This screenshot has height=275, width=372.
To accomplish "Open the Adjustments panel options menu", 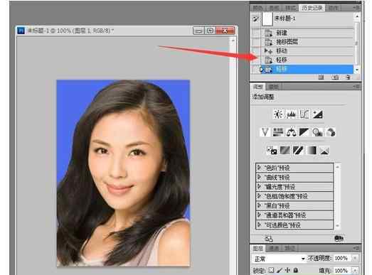I will [x=356, y=87].
